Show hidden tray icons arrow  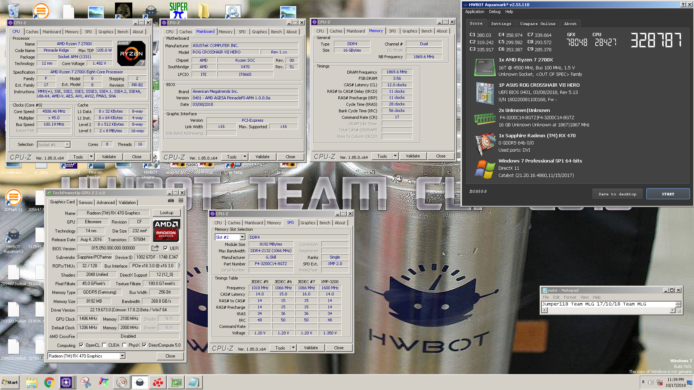point(643,382)
